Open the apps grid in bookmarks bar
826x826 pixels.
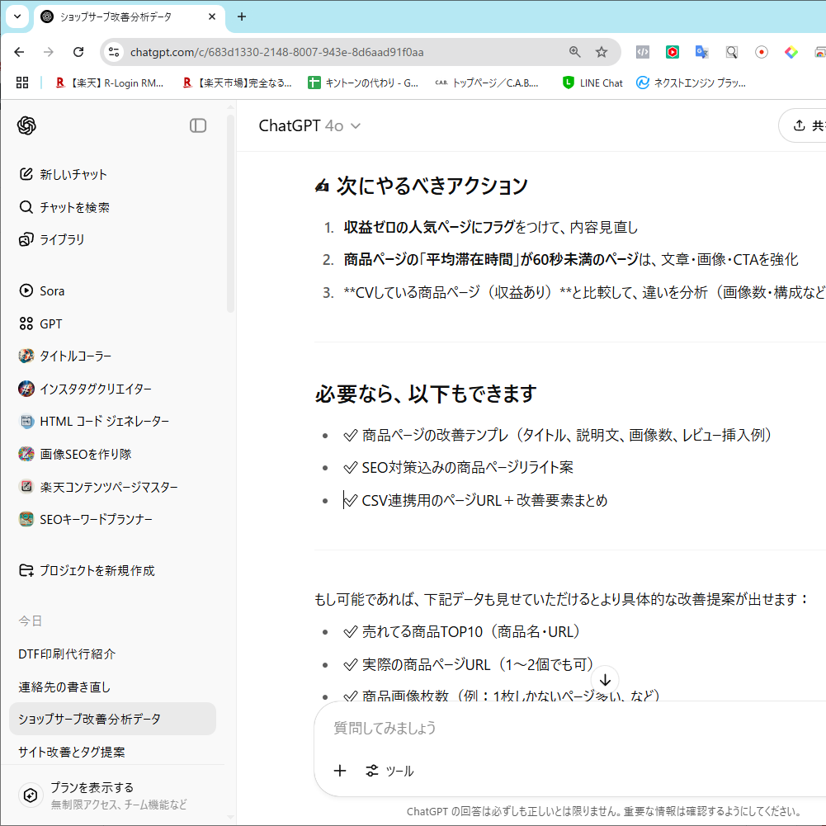pyautogui.click(x=22, y=83)
